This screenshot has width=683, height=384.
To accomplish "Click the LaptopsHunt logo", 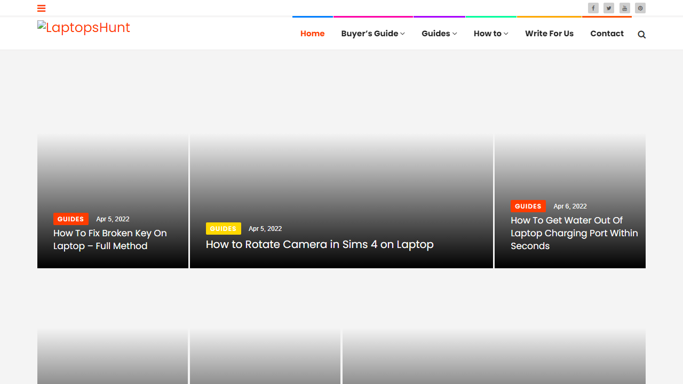I will [84, 28].
